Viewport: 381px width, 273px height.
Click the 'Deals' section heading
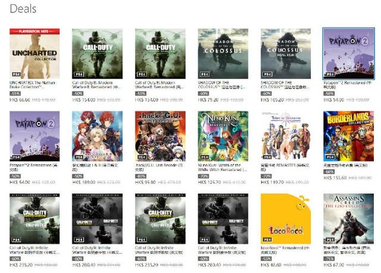[23, 9]
